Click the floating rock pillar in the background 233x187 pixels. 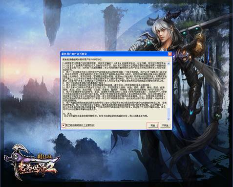pos(52,21)
